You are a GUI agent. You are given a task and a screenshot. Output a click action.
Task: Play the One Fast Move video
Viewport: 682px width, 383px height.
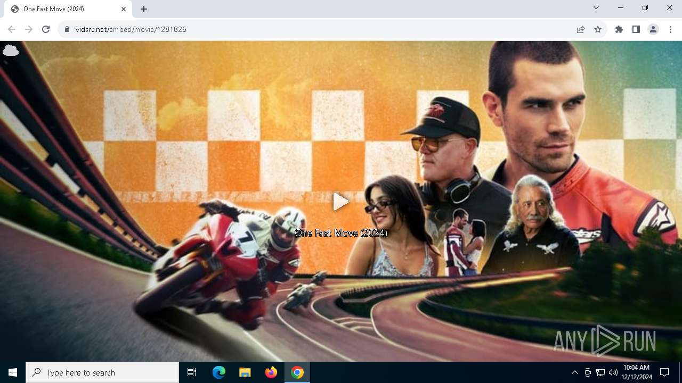tap(341, 202)
